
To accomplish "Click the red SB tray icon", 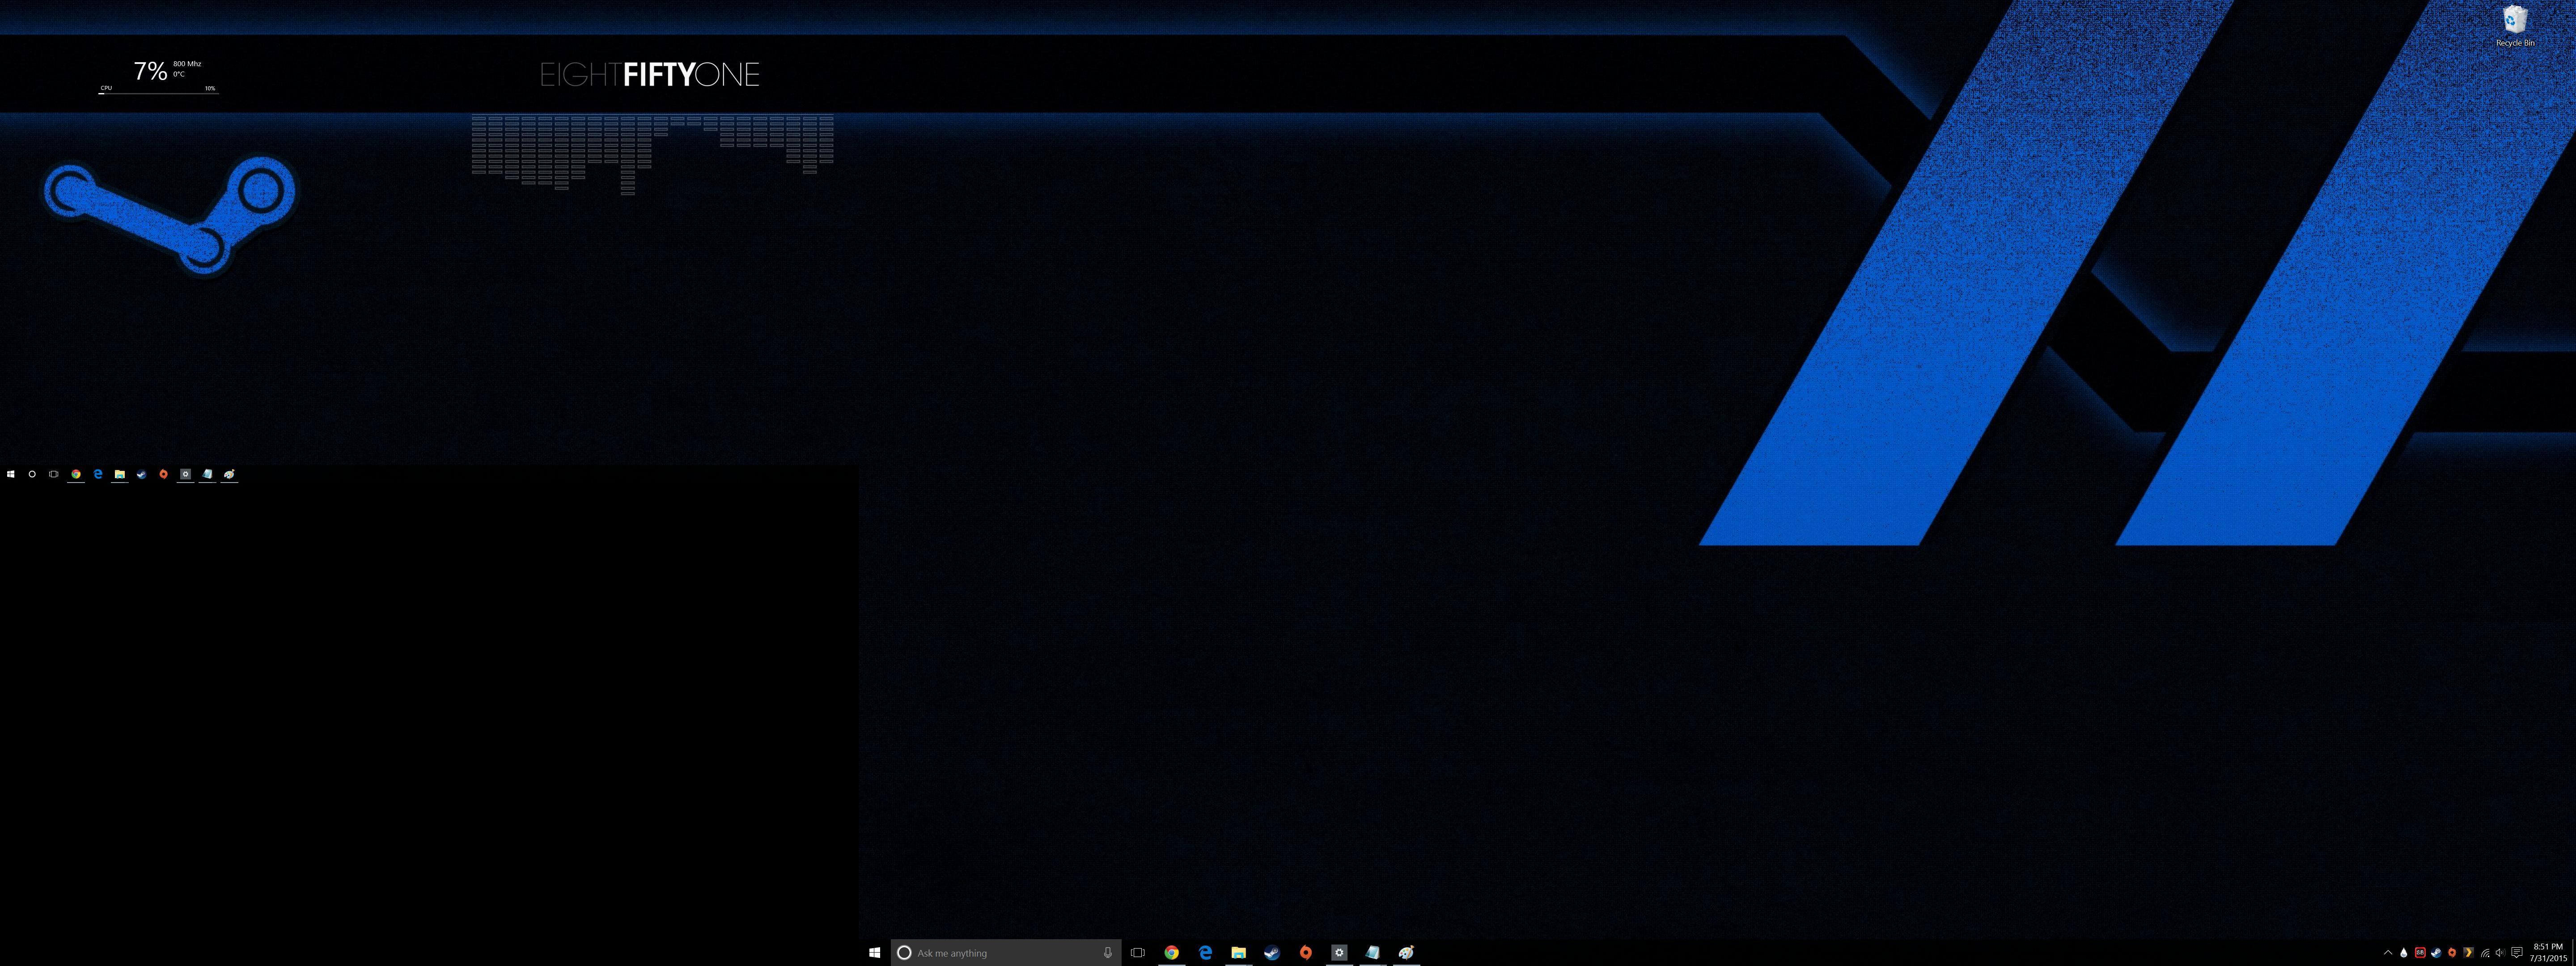I will 2420,953.
